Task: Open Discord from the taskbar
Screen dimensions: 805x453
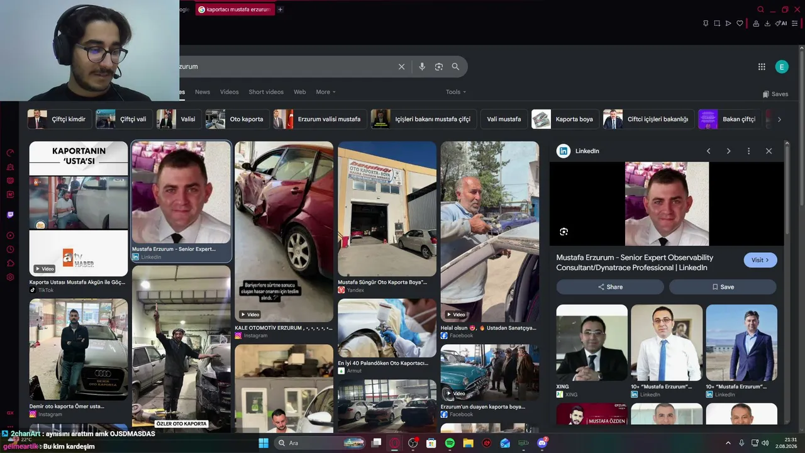Action: (x=542, y=443)
